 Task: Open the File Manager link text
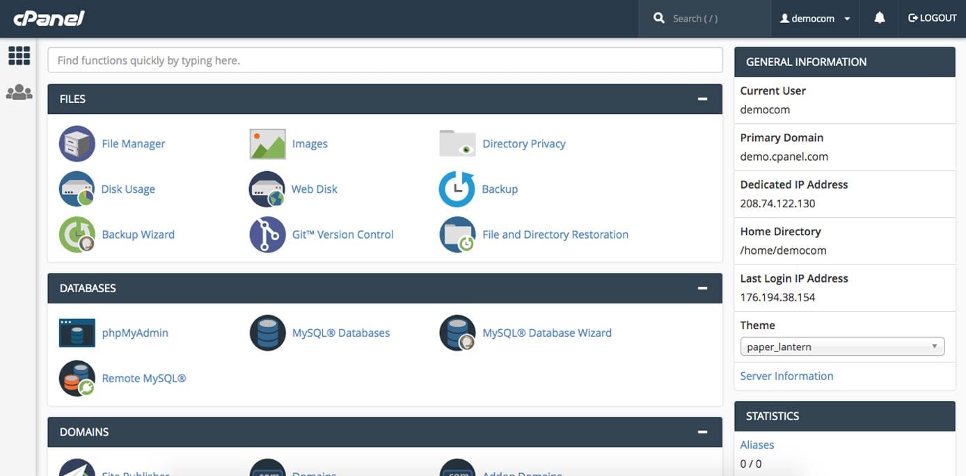(134, 143)
